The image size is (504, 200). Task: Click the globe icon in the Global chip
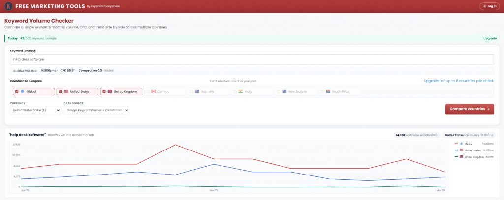coord(23,92)
